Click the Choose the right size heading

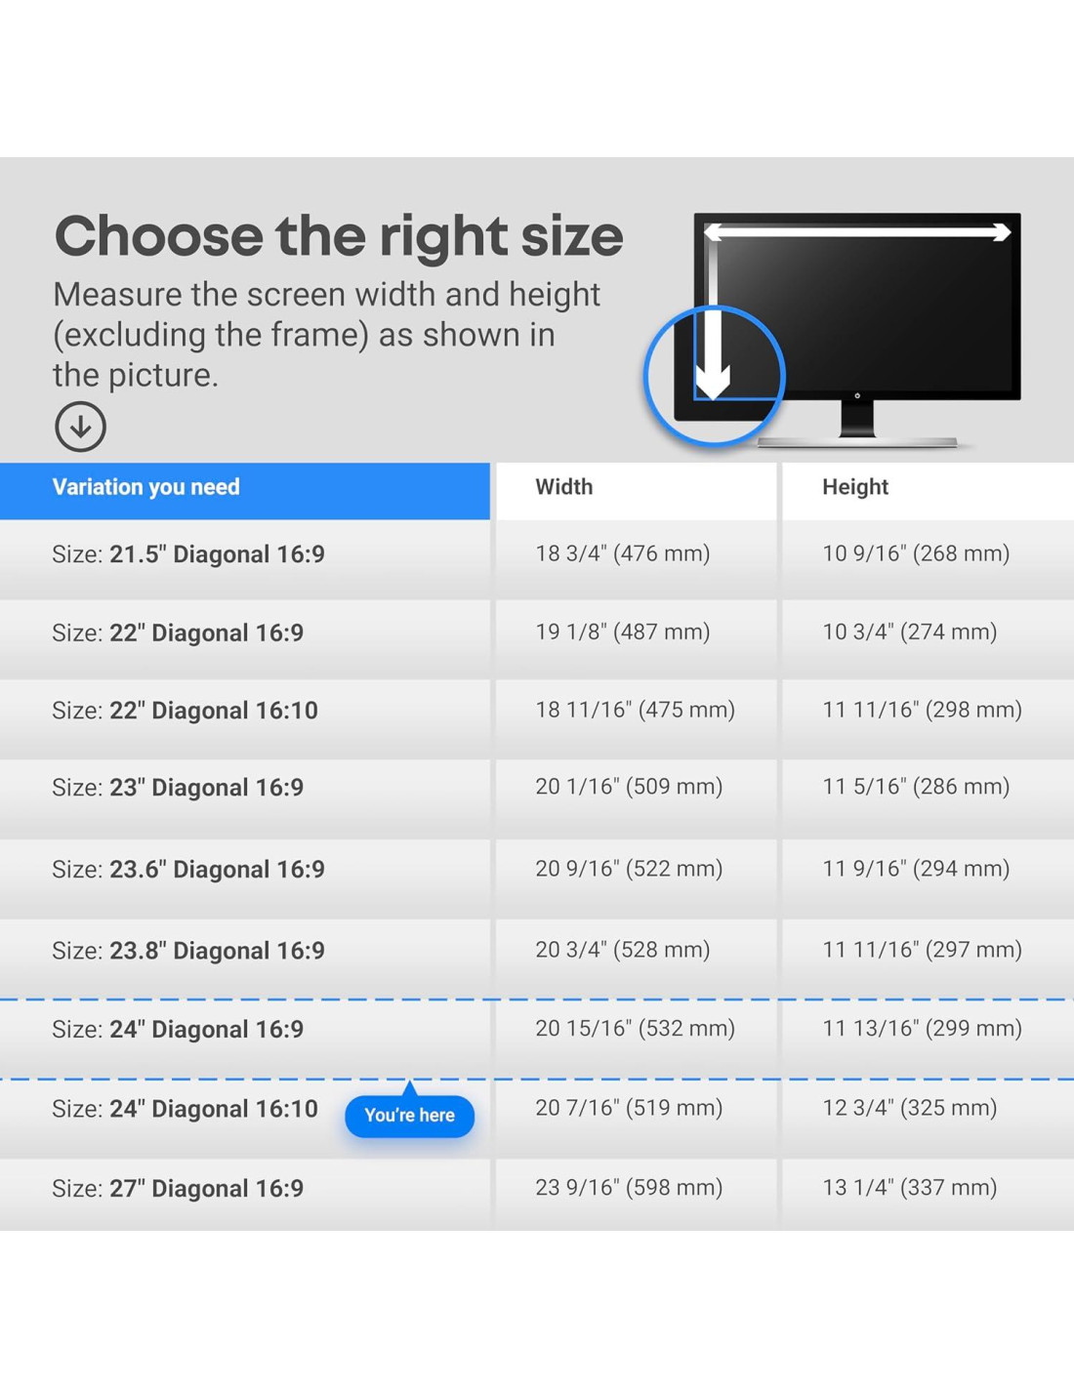(x=339, y=237)
